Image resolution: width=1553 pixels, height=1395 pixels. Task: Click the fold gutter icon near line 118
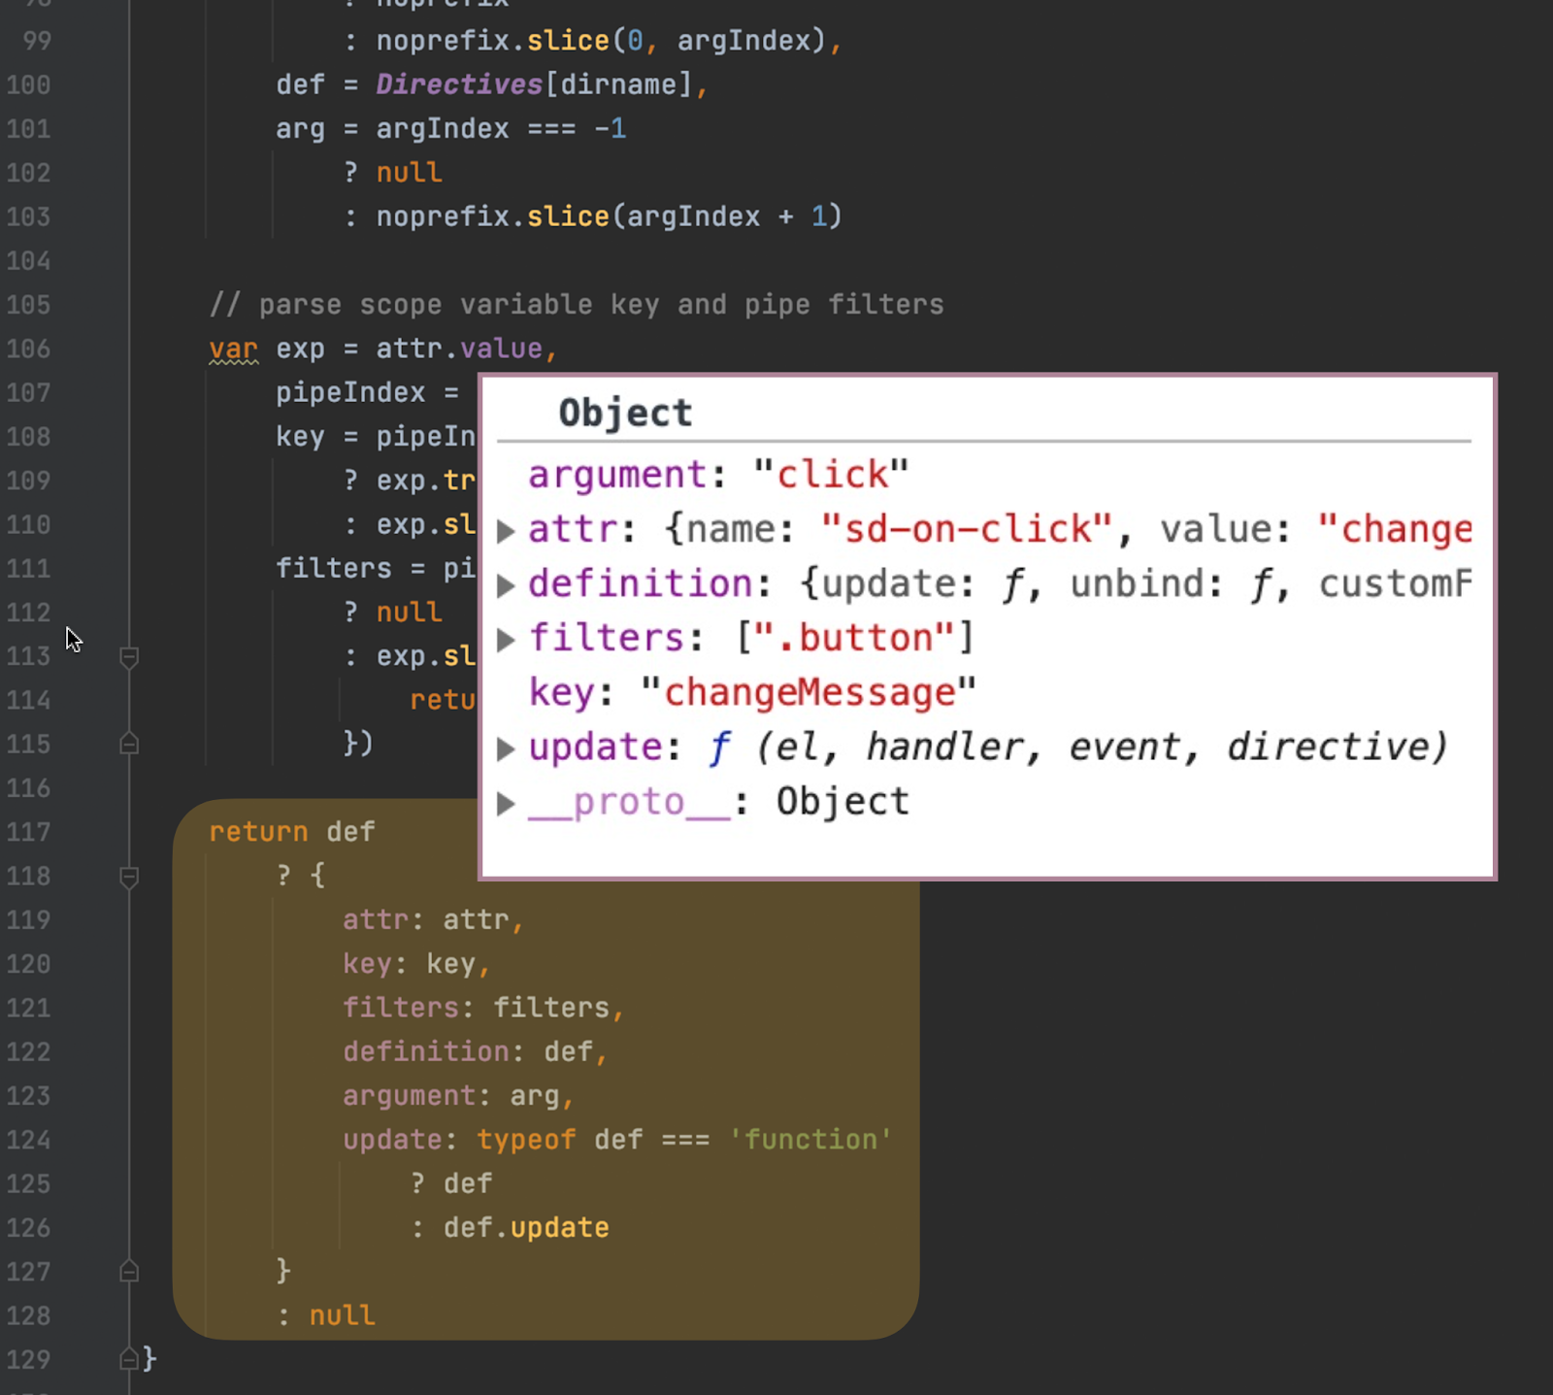[x=129, y=876]
